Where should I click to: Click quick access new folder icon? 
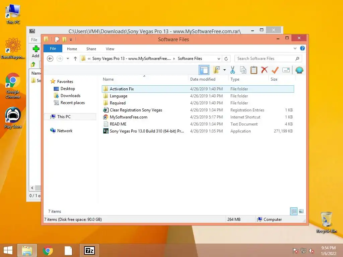pyautogui.click(x=64, y=39)
